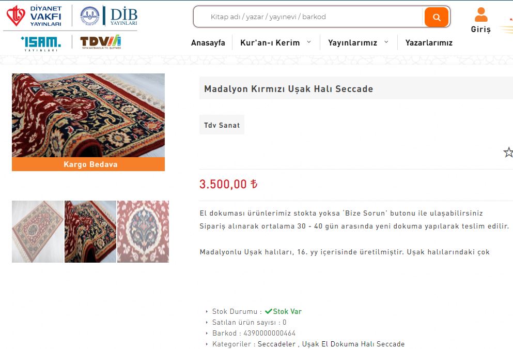Click the Diyanet Vakfı Yayınları logo
513x349 pixels.
pos(34,16)
